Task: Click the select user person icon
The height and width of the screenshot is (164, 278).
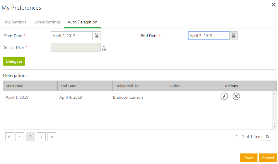Action: click(x=104, y=48)
